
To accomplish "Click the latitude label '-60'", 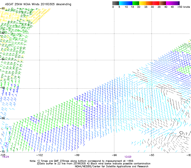I will pyautogui.click(x=2, y=9).
